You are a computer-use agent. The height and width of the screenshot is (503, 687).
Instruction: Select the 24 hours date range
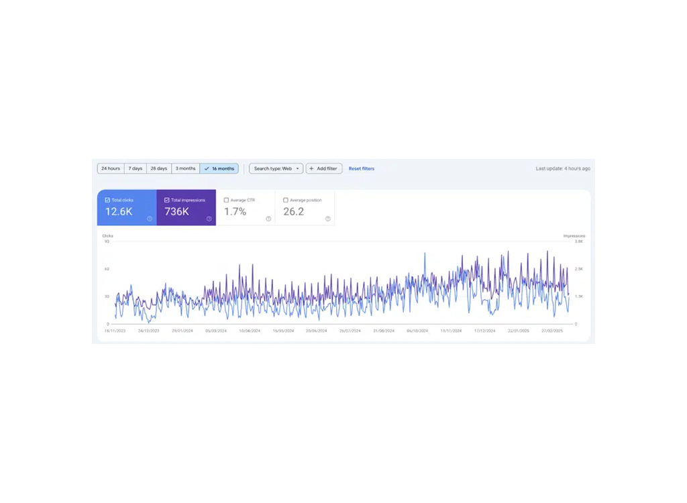111,168
